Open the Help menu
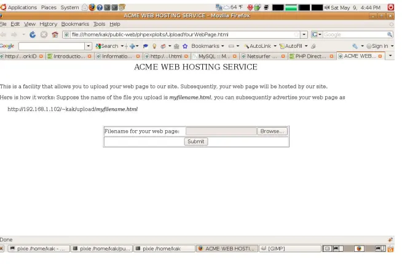This screenshot has height=264, width=402. click(x=115, y=24)
